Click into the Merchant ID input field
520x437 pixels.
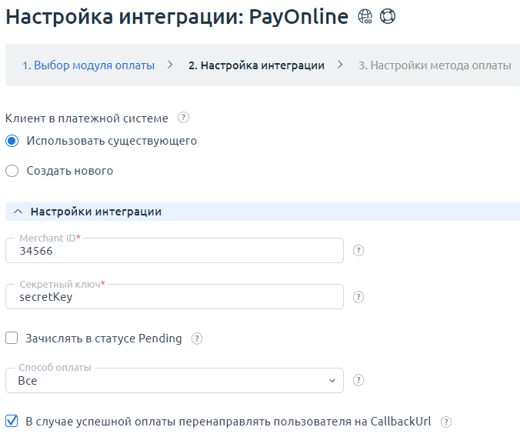[x=174, y=251]
